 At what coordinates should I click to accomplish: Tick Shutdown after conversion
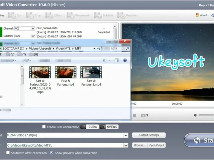coord(8,153)
